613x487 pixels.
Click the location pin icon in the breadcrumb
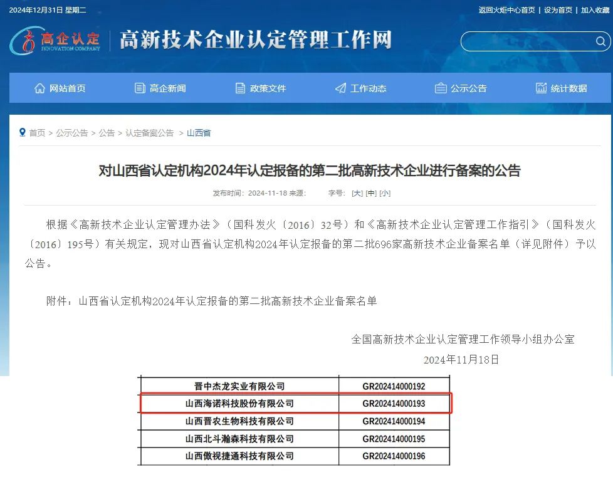pyautogui.click(x=23, y=133)
